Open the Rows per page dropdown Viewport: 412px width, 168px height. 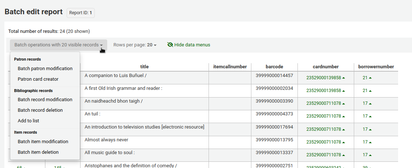tap(135, 45)
